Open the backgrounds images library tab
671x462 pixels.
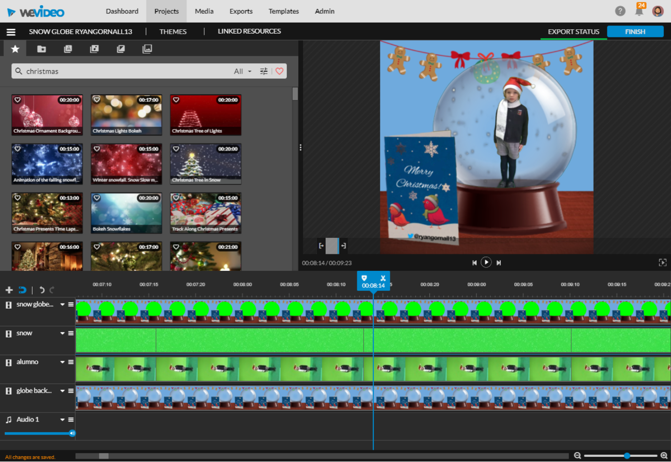tap(147, 49)
